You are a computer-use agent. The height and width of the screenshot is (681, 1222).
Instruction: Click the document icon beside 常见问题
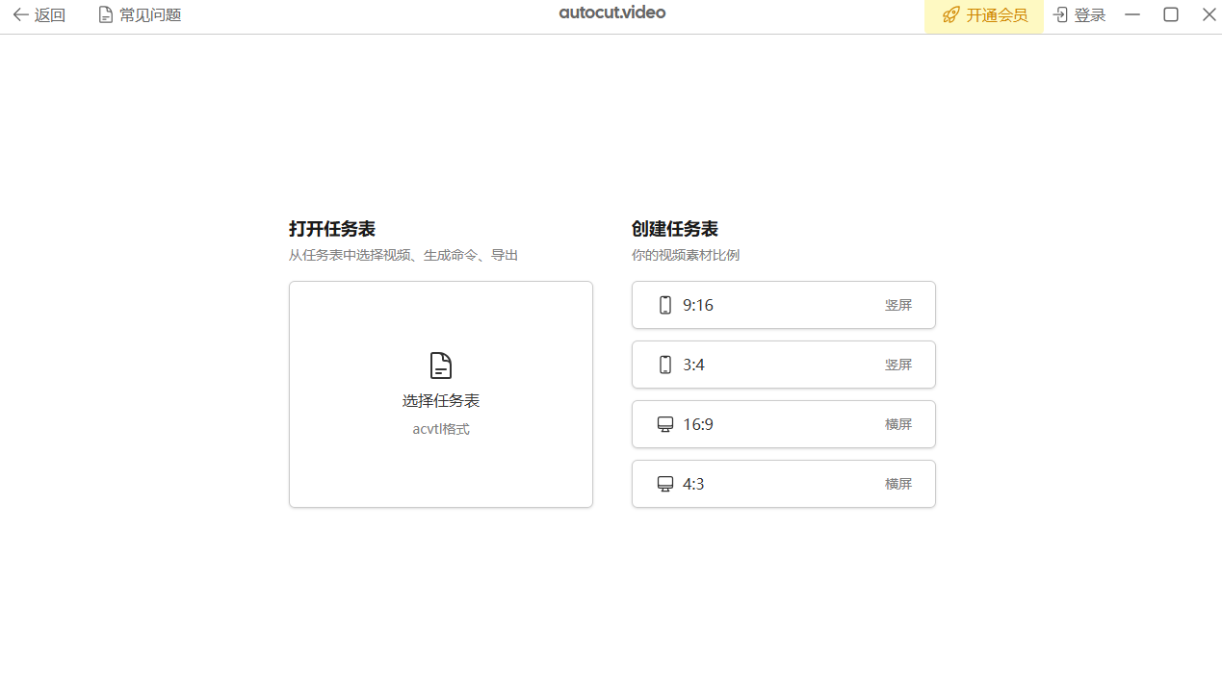(106, 15)
